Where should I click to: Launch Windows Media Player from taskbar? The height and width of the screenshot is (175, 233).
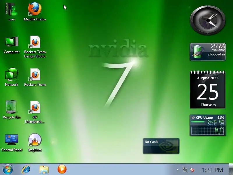click(x=62, y=169)
